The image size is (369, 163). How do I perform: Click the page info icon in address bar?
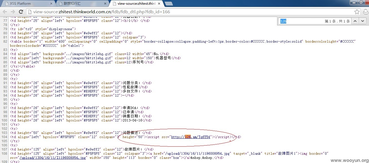pyautogui.click(x=30, y=12)
